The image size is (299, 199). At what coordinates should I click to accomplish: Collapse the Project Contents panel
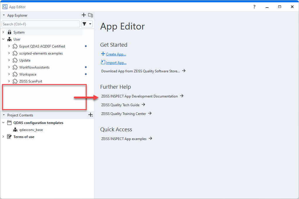point(4,115)
